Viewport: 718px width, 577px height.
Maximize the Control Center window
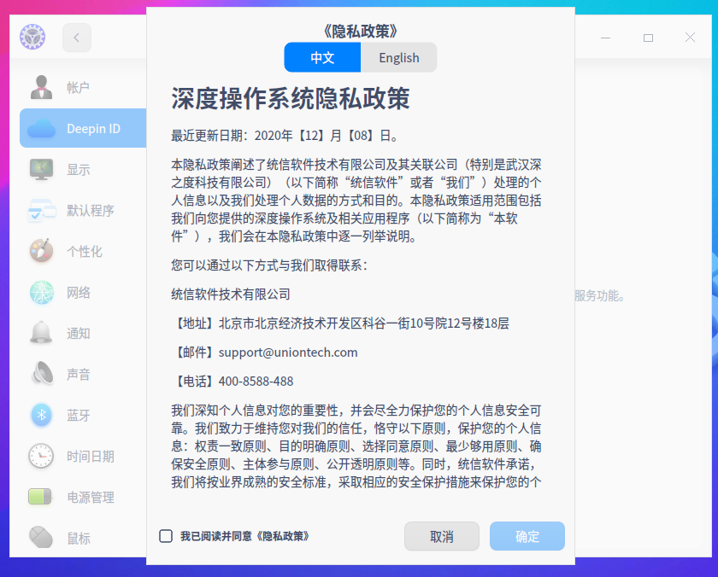(648, 38)
